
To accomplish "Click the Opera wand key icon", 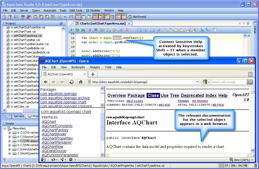I will tap(62, 82).
